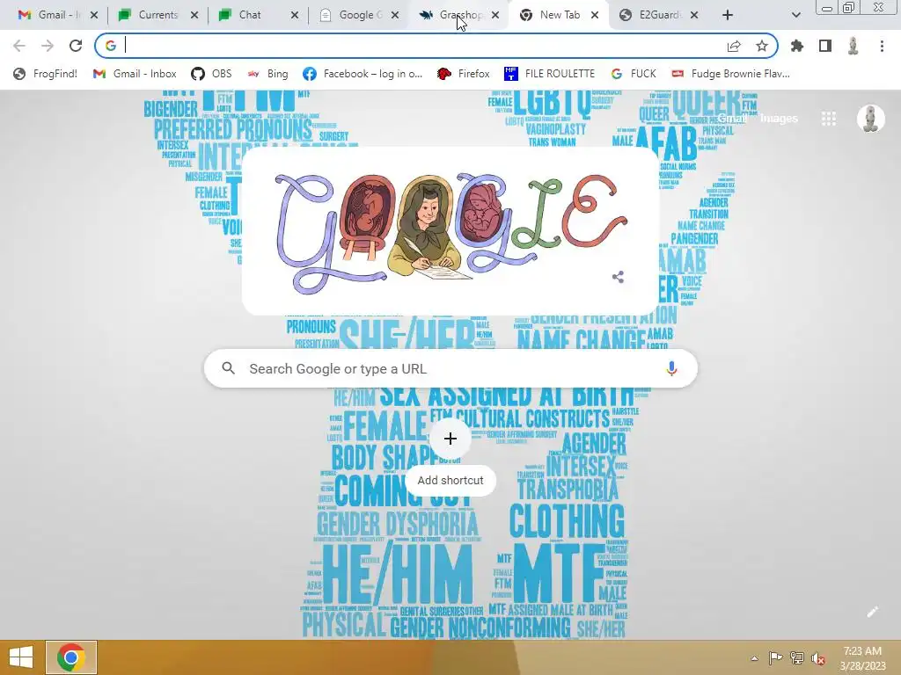
Task: Click into the address bar
Action: pyautogui.click(x=422, y=46)
